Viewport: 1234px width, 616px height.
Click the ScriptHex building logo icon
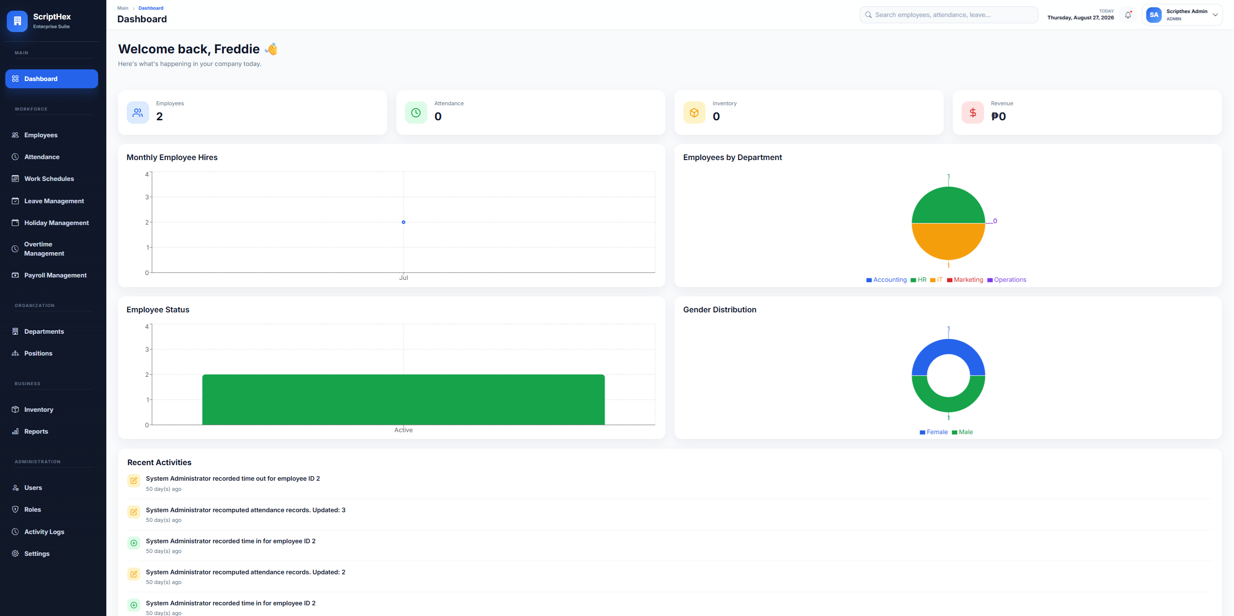pyautogui.click(x=17, y=21)
